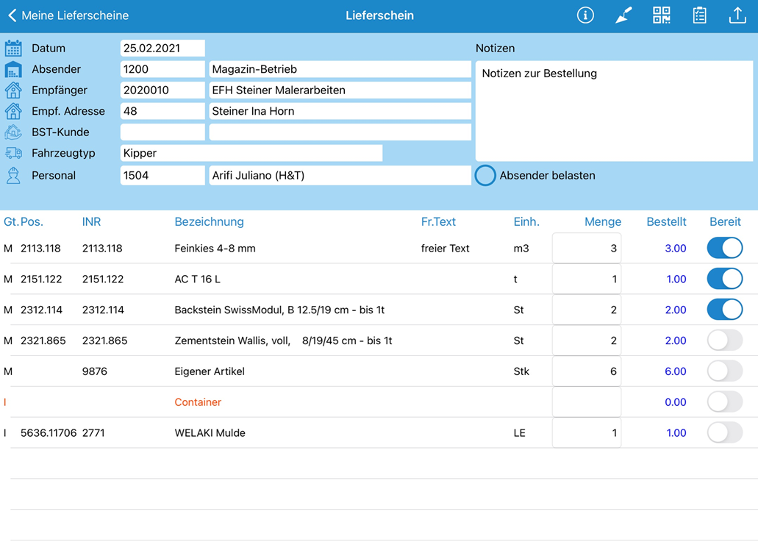The image size is (758, 542).
Task: Enable Bereit for Container row
Action: [725, 402]
